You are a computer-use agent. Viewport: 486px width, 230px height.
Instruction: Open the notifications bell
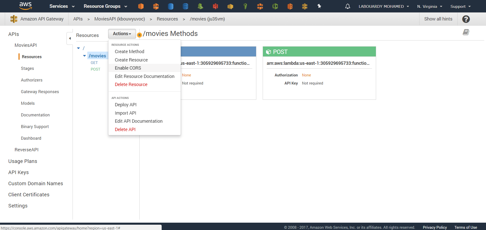point(348,6)
